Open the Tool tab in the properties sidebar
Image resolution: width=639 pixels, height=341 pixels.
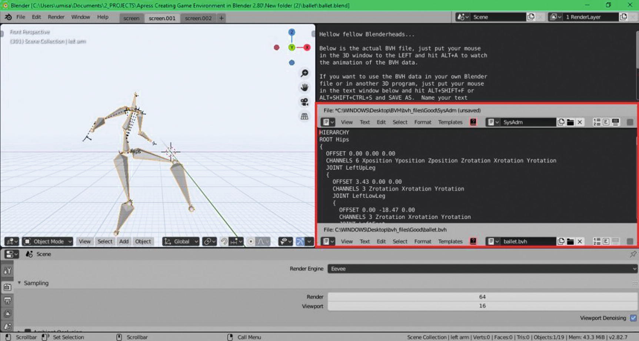pos(7,271)
